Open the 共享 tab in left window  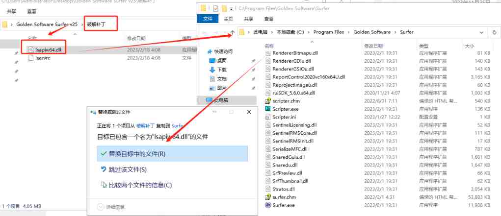point(12,11)
